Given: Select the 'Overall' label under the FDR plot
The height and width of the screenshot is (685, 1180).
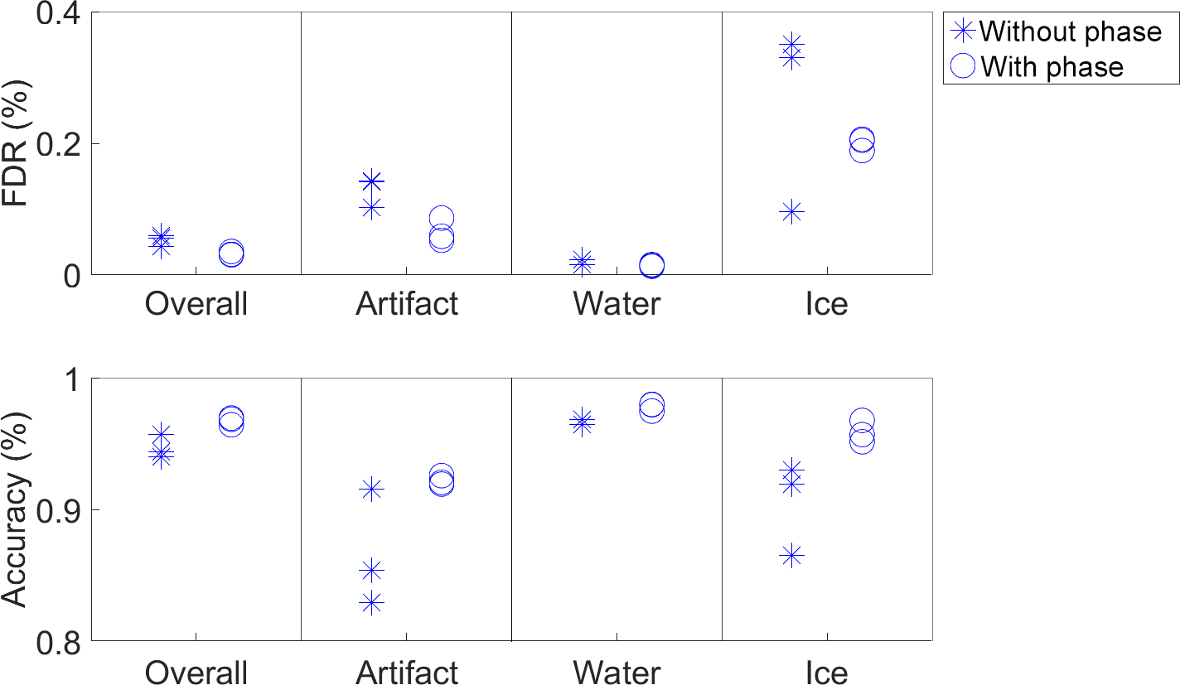Looking at the screenshot, I should pyautogui.click(x=196, y=305).
